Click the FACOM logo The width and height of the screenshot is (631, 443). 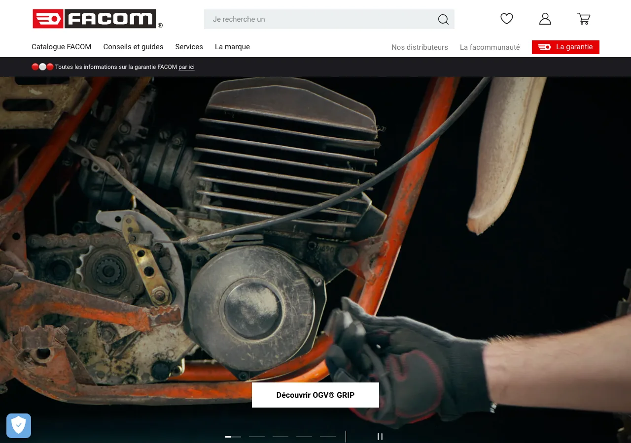point(98,19)
